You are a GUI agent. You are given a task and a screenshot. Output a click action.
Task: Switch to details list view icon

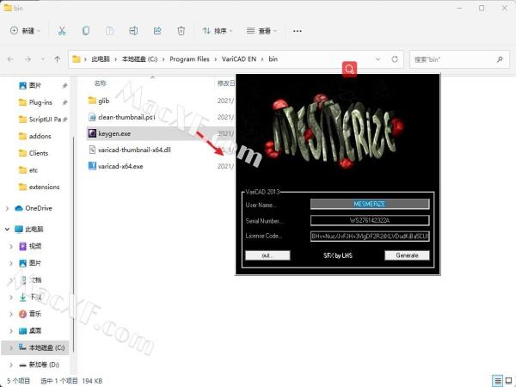(497, 380)
